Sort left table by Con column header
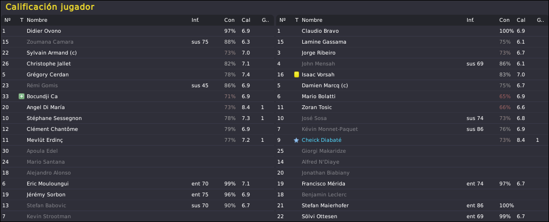The image size is (549, 222). (x=229, y=20)
